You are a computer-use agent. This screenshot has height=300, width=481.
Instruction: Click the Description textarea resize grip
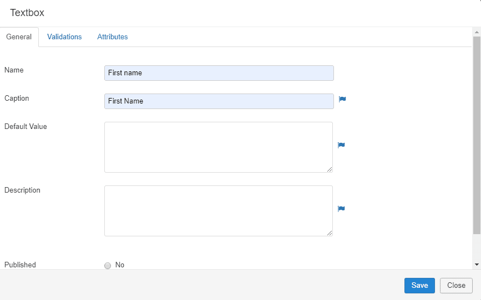pos(330,233)
